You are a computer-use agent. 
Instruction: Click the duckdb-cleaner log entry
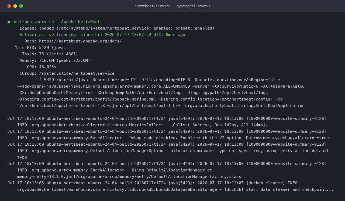click(171, 186)
